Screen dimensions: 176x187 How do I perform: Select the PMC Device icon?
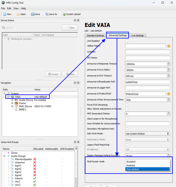pos(16,106)
